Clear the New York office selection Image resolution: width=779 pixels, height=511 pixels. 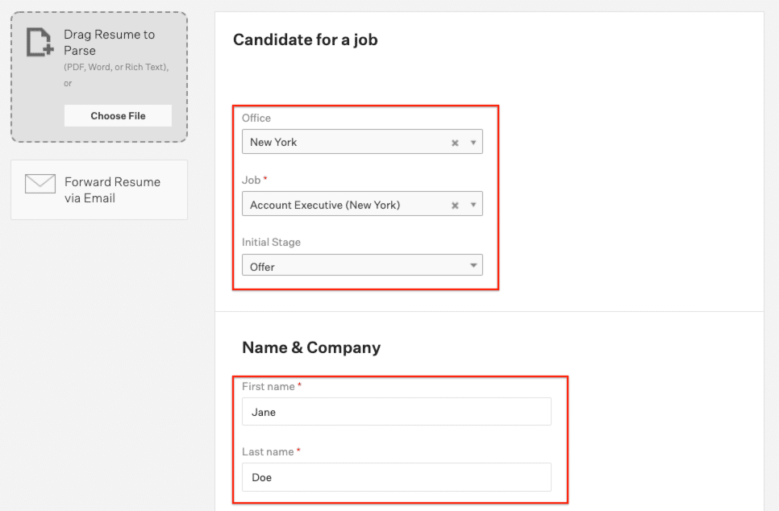point(455,143)
